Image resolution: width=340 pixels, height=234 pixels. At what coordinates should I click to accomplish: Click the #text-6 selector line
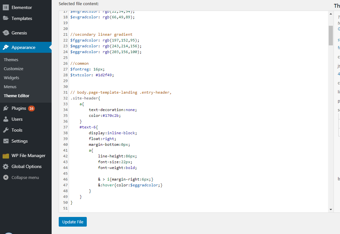pos(89,127)
